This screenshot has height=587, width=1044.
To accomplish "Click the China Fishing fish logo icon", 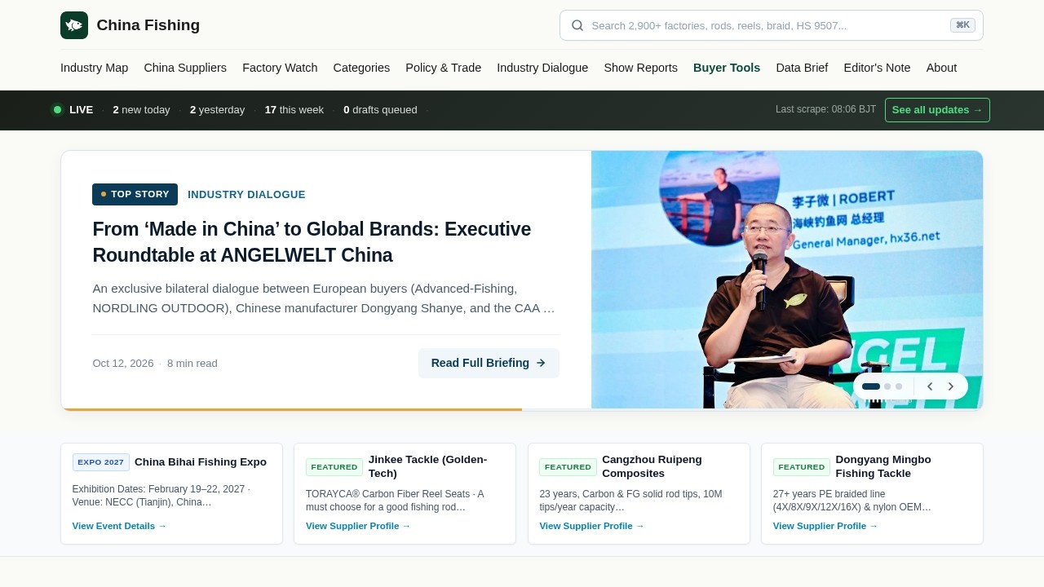I will coord(74,25).
